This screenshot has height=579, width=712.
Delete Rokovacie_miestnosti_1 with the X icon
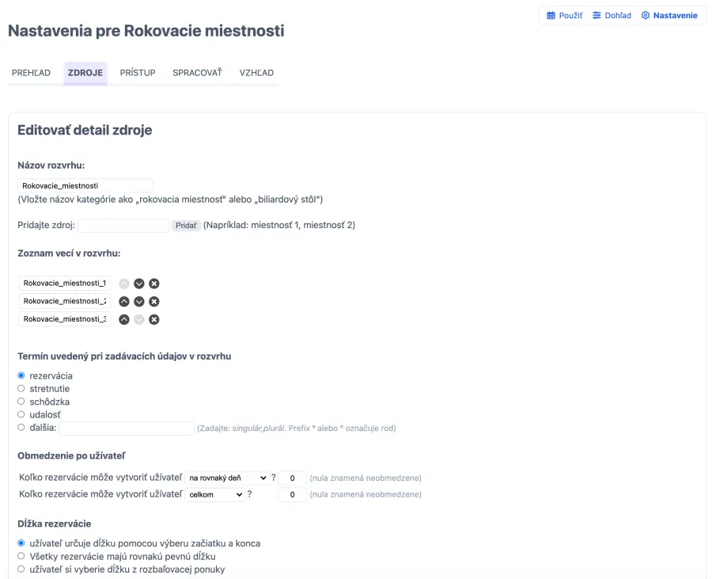[154, 284]
